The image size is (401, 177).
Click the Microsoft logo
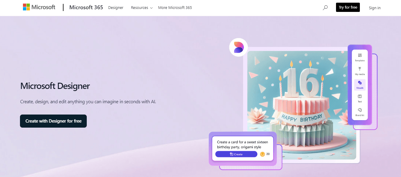pos(39,7)
